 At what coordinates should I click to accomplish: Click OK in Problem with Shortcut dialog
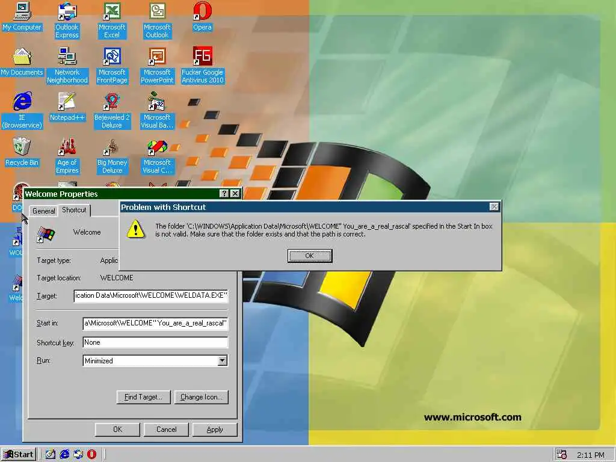click(x=310, y=256)
